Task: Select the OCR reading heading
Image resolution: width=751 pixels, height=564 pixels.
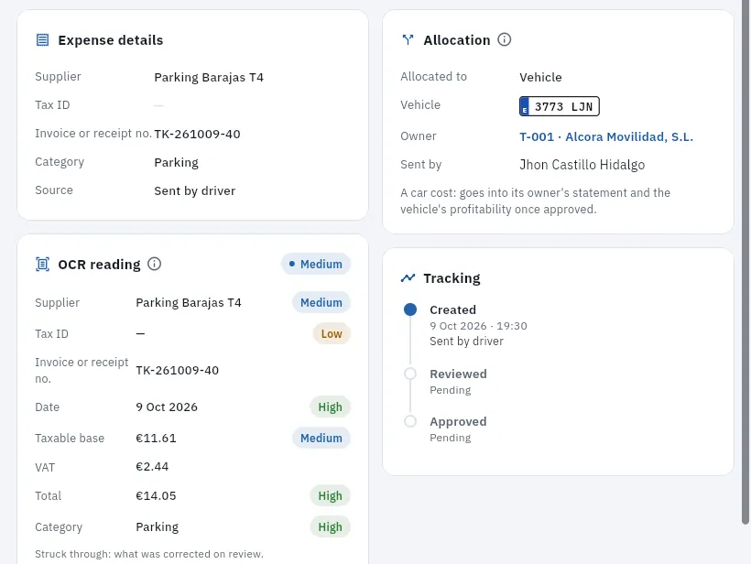Action: click(x=99, y=265)
